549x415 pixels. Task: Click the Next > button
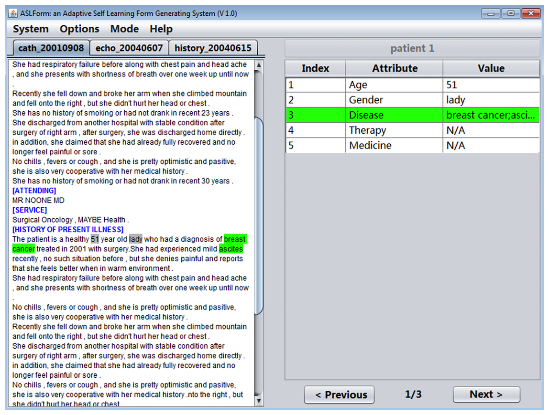tap(486, 394)
